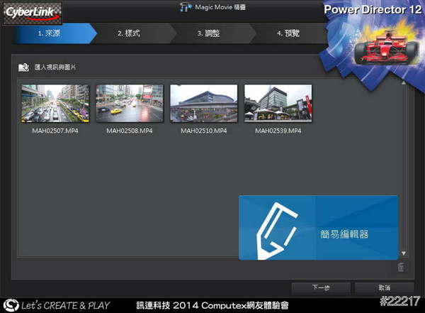Click the MAH02539.MP4 filename text
Image resolution: width=425 pixels, height=313 pixels.
tap(278, 131)
